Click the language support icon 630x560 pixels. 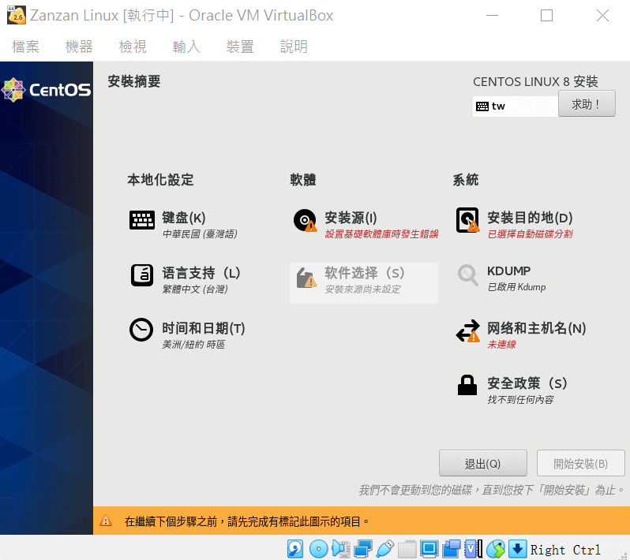pos(142,275)
